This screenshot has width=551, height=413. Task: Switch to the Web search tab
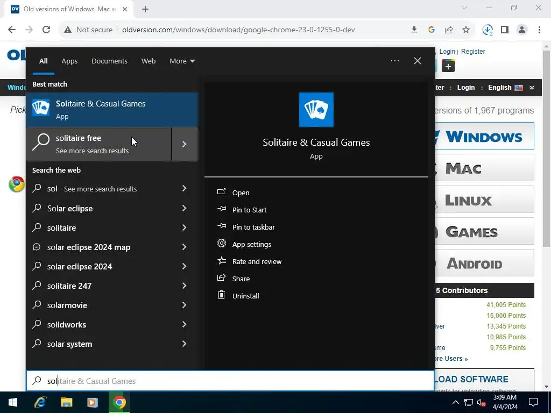point(149,61)
